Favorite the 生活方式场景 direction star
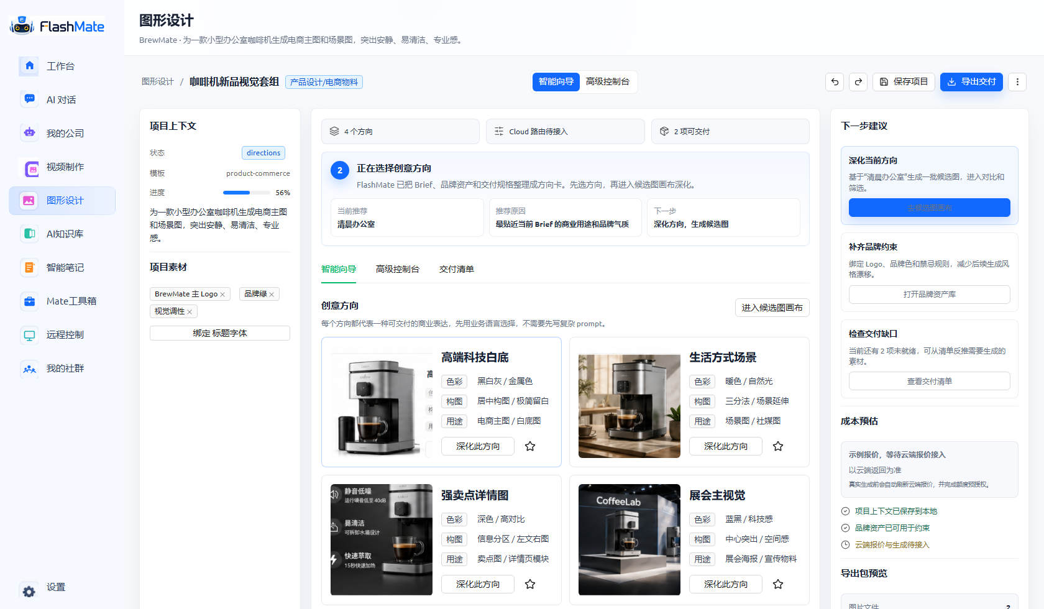The width and height of the screenshot is (1044, 609). click(778, 446)
